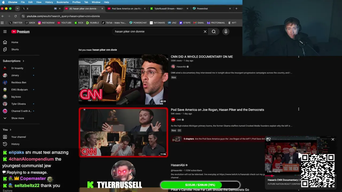Image resolution: width=342 pixels, height=192 pixels.
Task: Open Pod Save America on Joe Rogan title
Action: [x=217, y=110]
